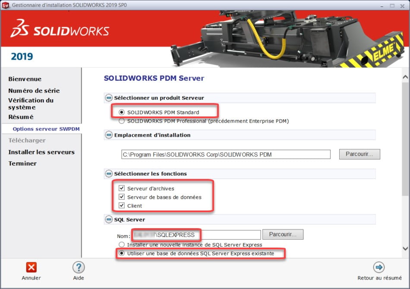Collapse the SQL Server section
The image size is (410, 289).
(x=109, y=220)
